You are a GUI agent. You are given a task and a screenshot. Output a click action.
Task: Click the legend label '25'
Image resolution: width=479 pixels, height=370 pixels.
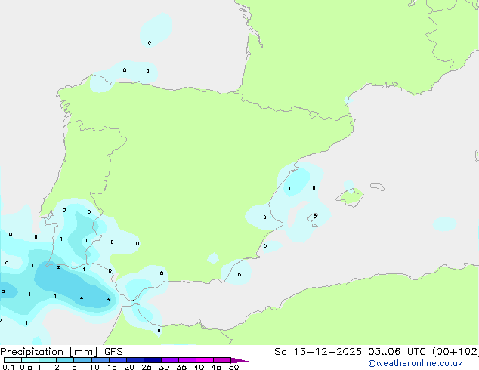[147, 367]
